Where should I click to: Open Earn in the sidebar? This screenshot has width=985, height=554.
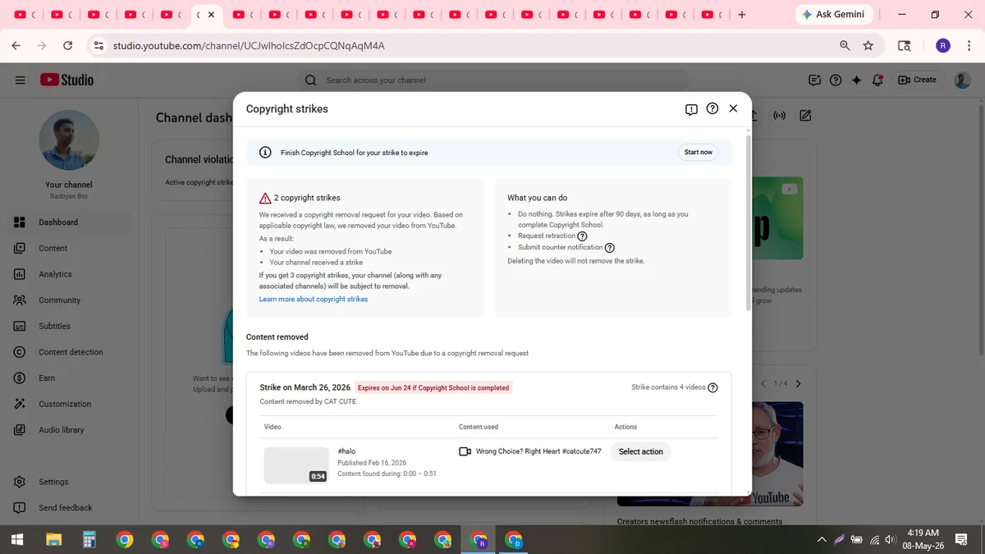69,378
